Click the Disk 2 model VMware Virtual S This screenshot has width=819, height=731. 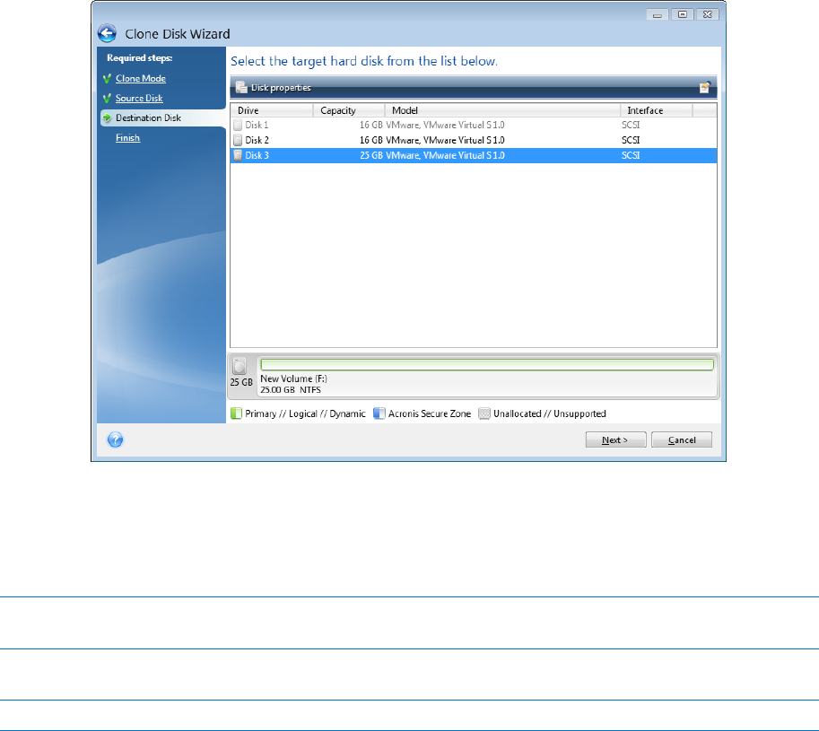click(x=445, y=140)
